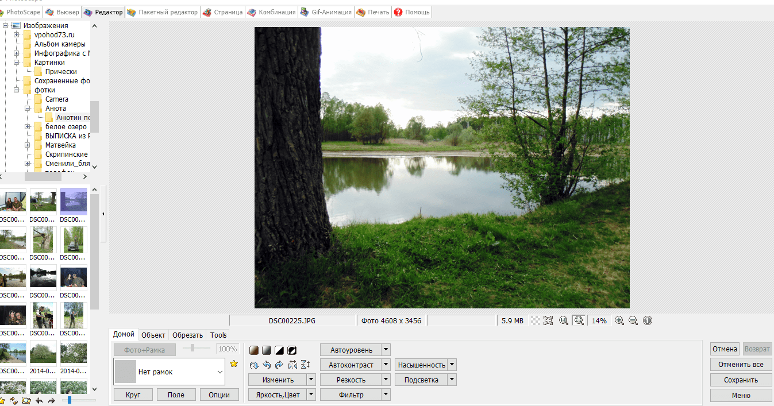
Task: Open the Меню button
Action: (x=741, y=395)
